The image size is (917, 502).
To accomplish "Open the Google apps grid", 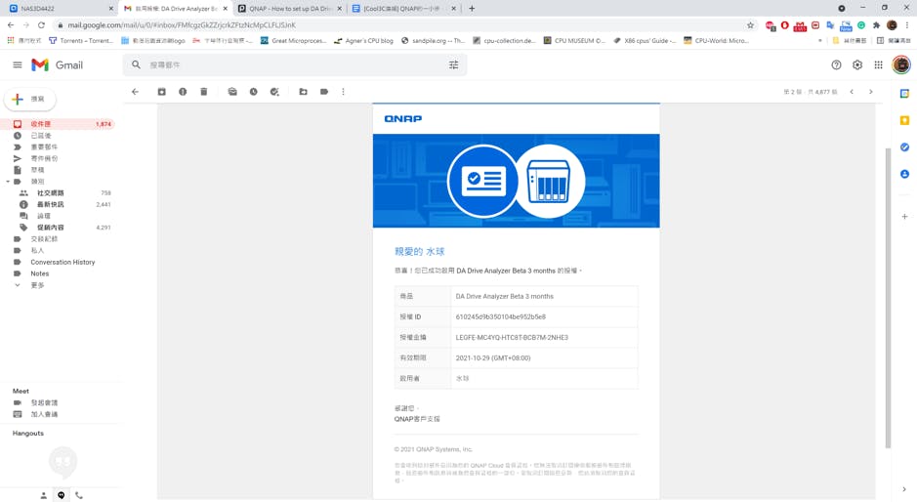I will 878,65.
